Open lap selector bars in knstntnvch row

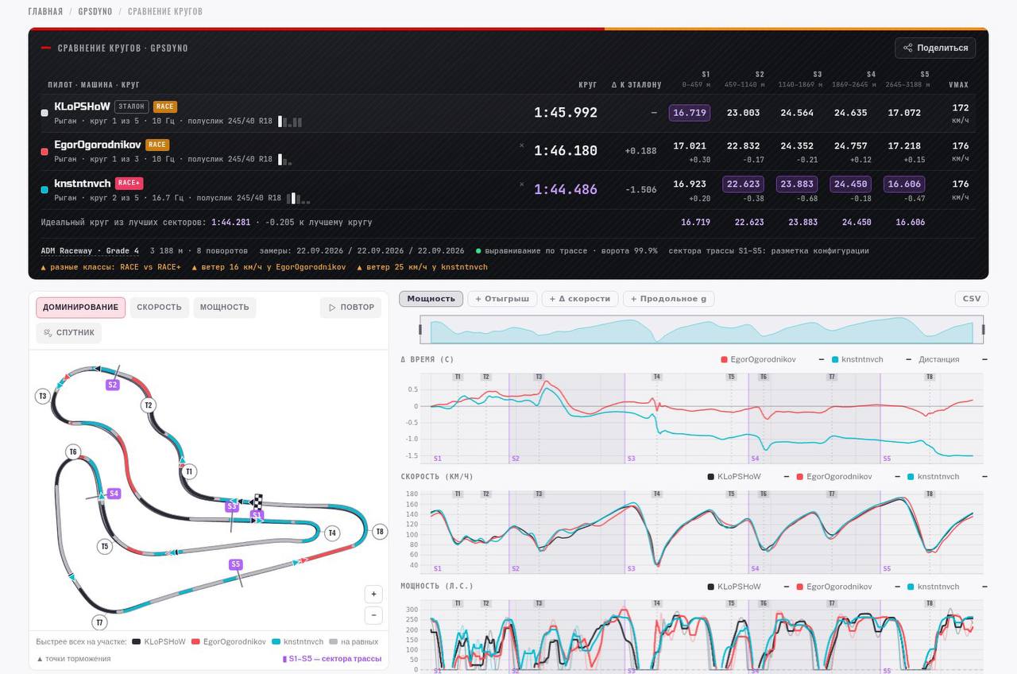point(299,198)
